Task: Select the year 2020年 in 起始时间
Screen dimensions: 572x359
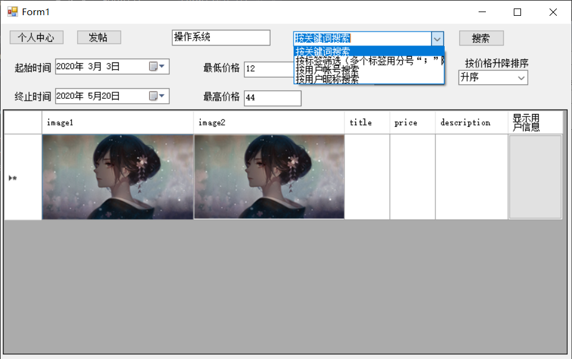Action: click(x=70, y=66)
